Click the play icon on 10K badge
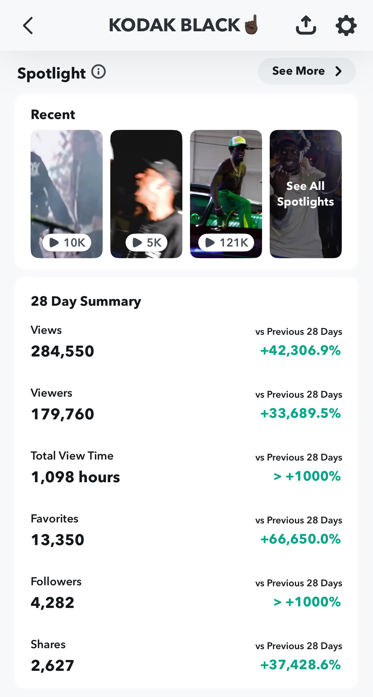Viewport: 373px width, 697px height. pos(54,243)
